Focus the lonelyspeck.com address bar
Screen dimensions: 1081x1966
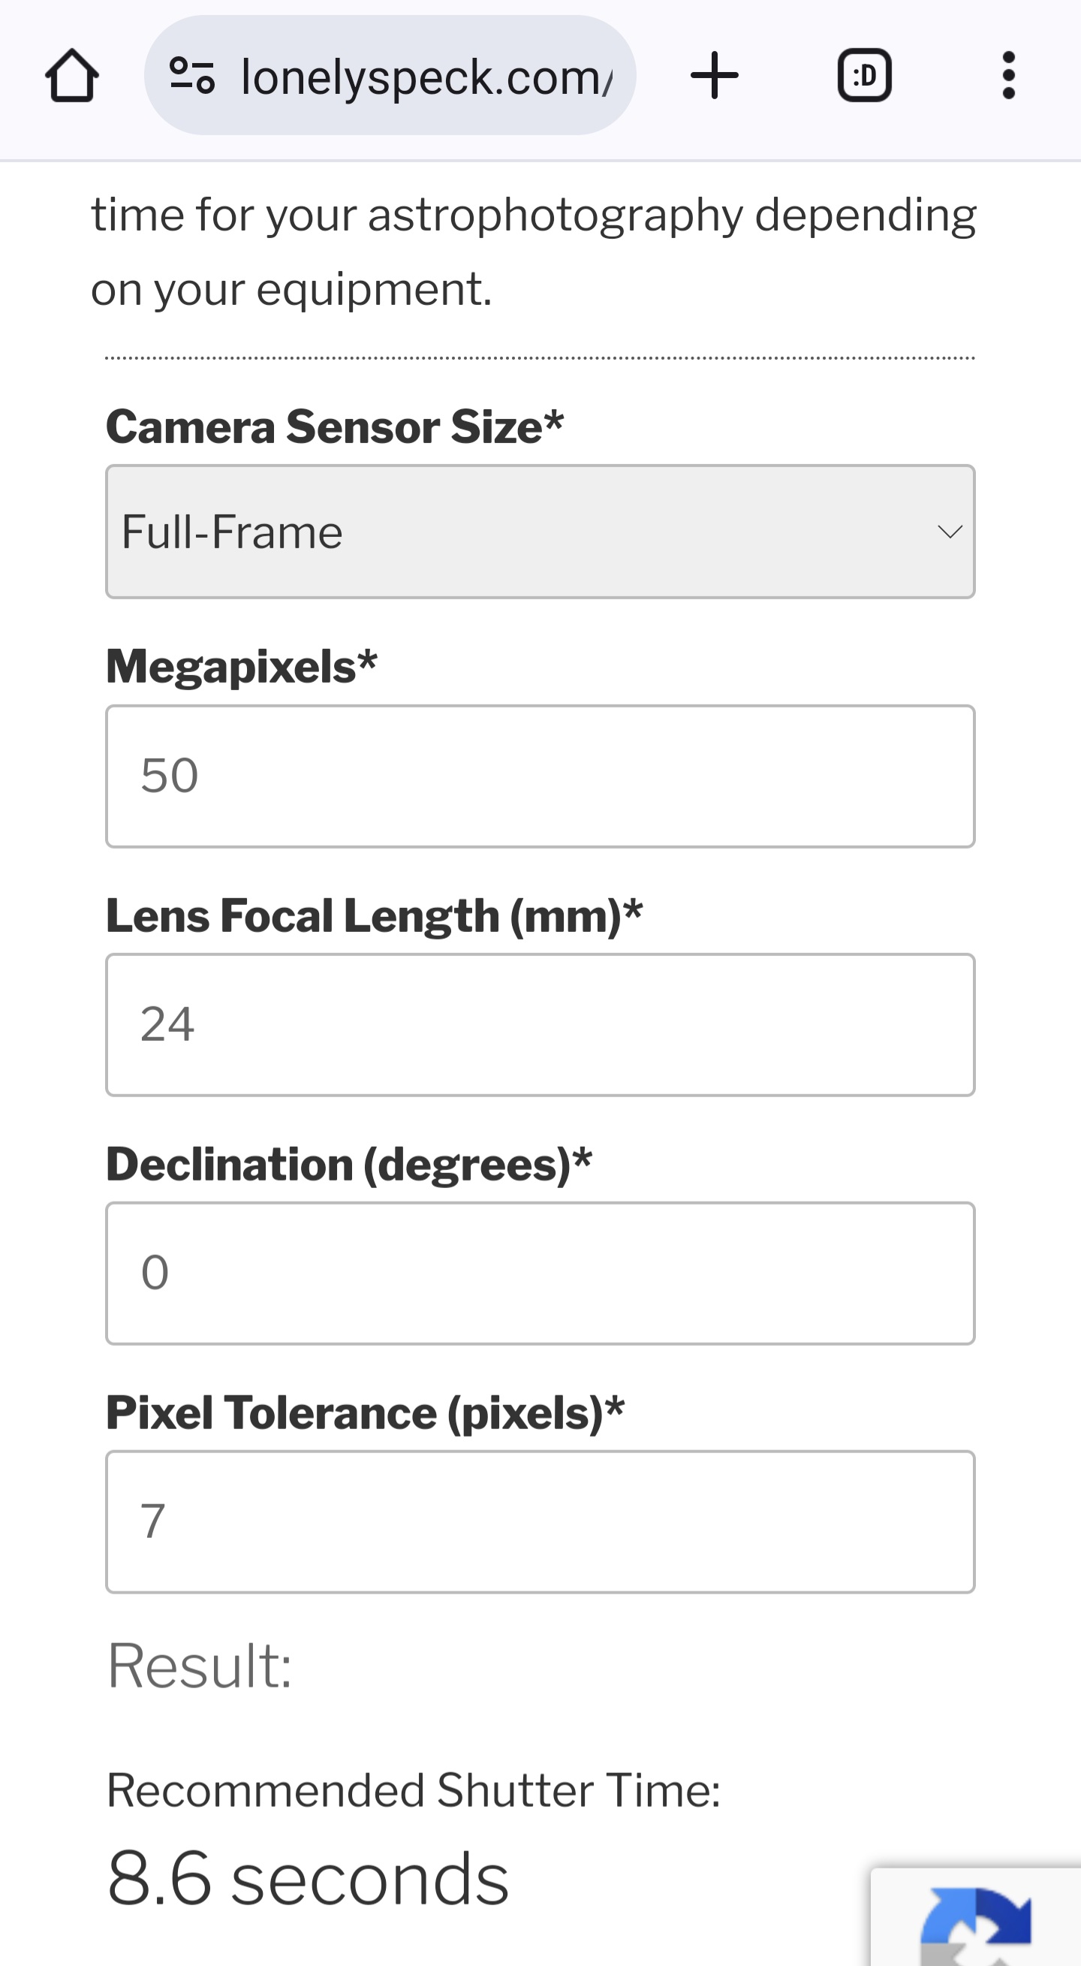click(426, 77)
